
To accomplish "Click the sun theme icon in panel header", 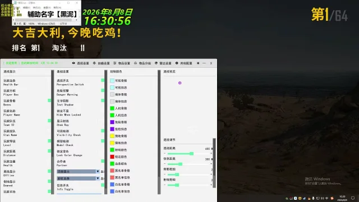I will 198,63.
